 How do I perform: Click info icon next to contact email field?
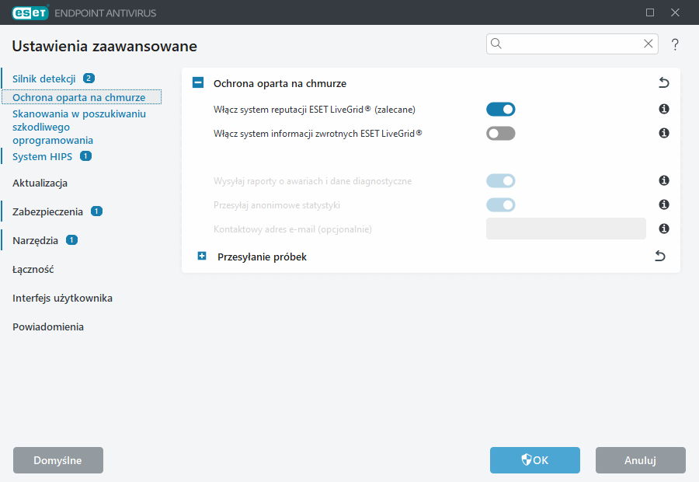pos(664,229)
